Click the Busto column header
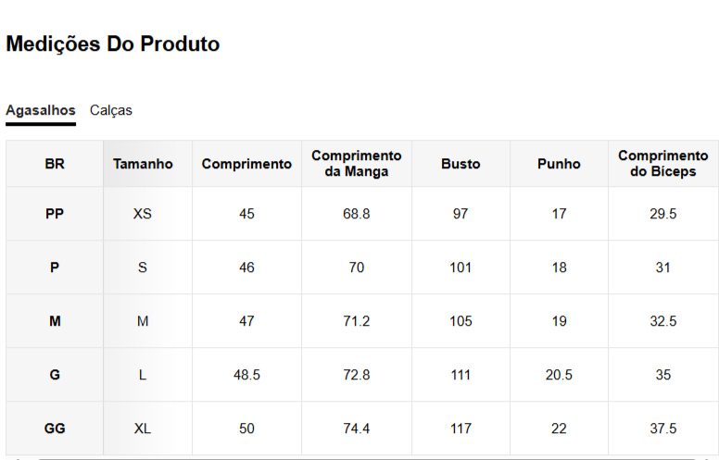The width and height of the screenshot is (719, 460). (460, 164)
